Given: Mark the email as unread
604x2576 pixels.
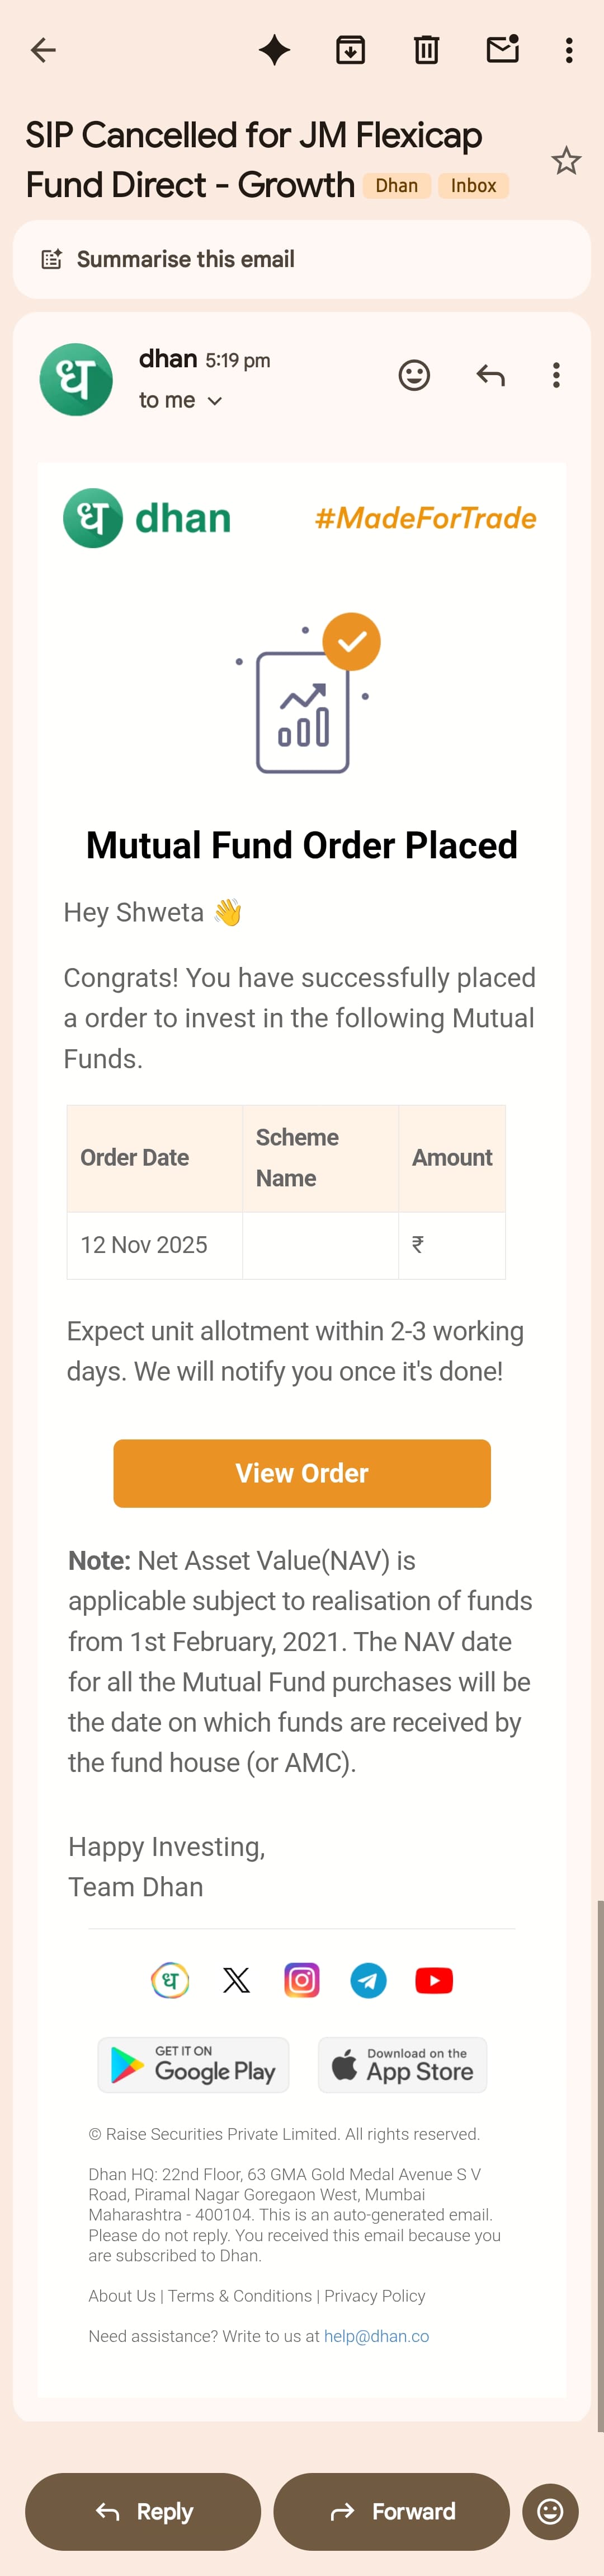Looking at the screenshot, I should pos(502,49).
